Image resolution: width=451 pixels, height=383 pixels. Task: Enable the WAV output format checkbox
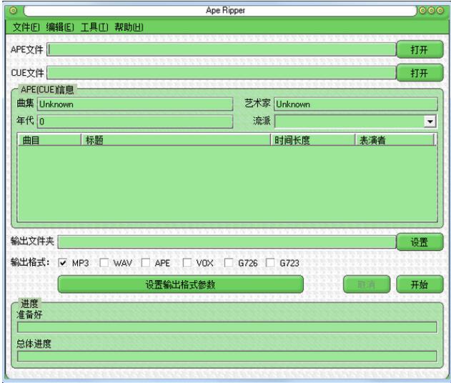click(104, 263)
